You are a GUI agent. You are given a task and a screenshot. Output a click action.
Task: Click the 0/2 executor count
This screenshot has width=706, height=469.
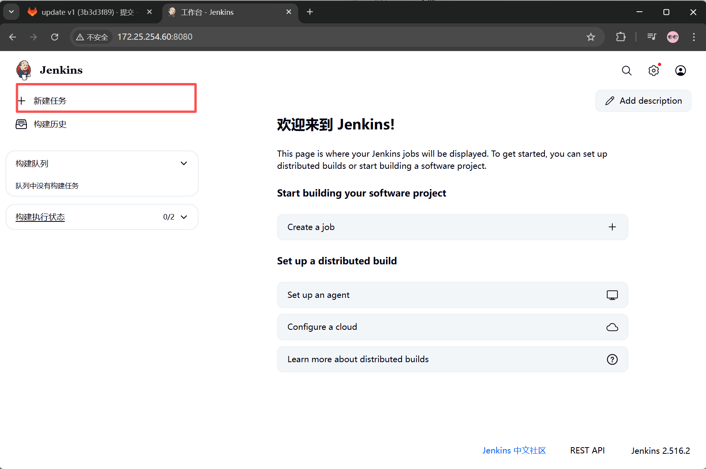tap(169, 217)
